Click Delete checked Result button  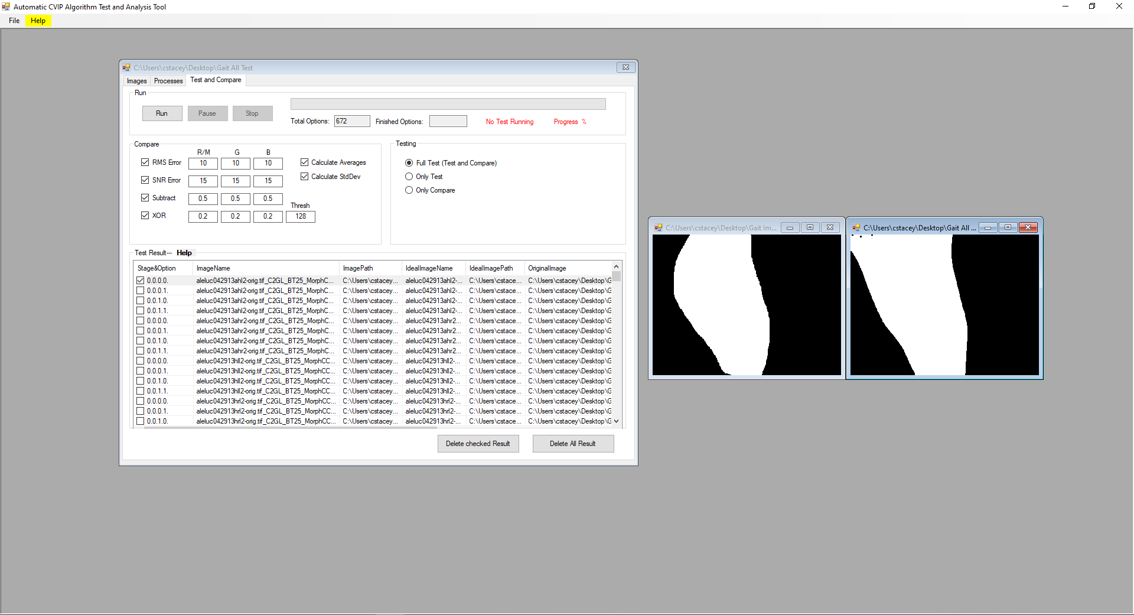click(478, 444)
